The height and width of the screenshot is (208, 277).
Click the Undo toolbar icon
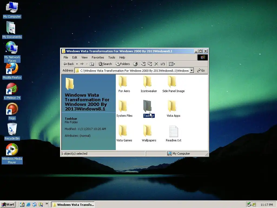163,64
